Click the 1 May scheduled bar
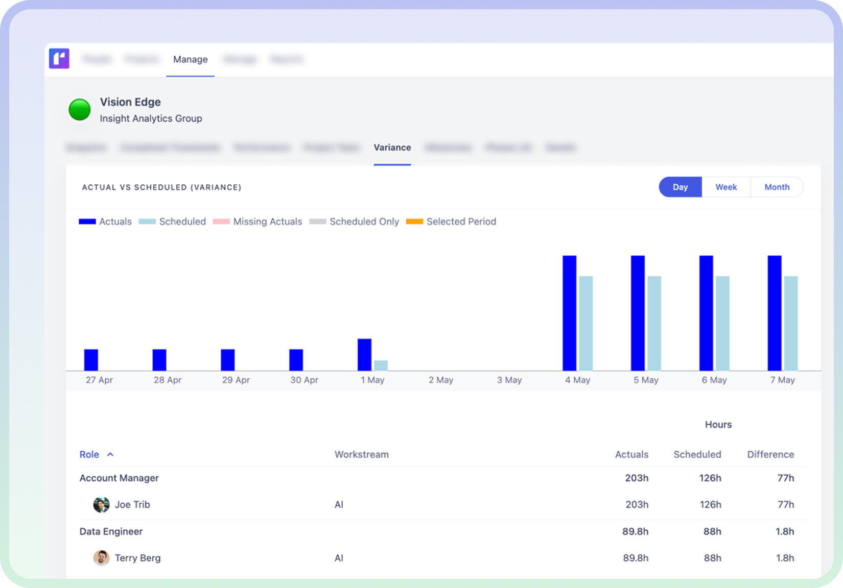The image size is (843, 588). (381, 365)
